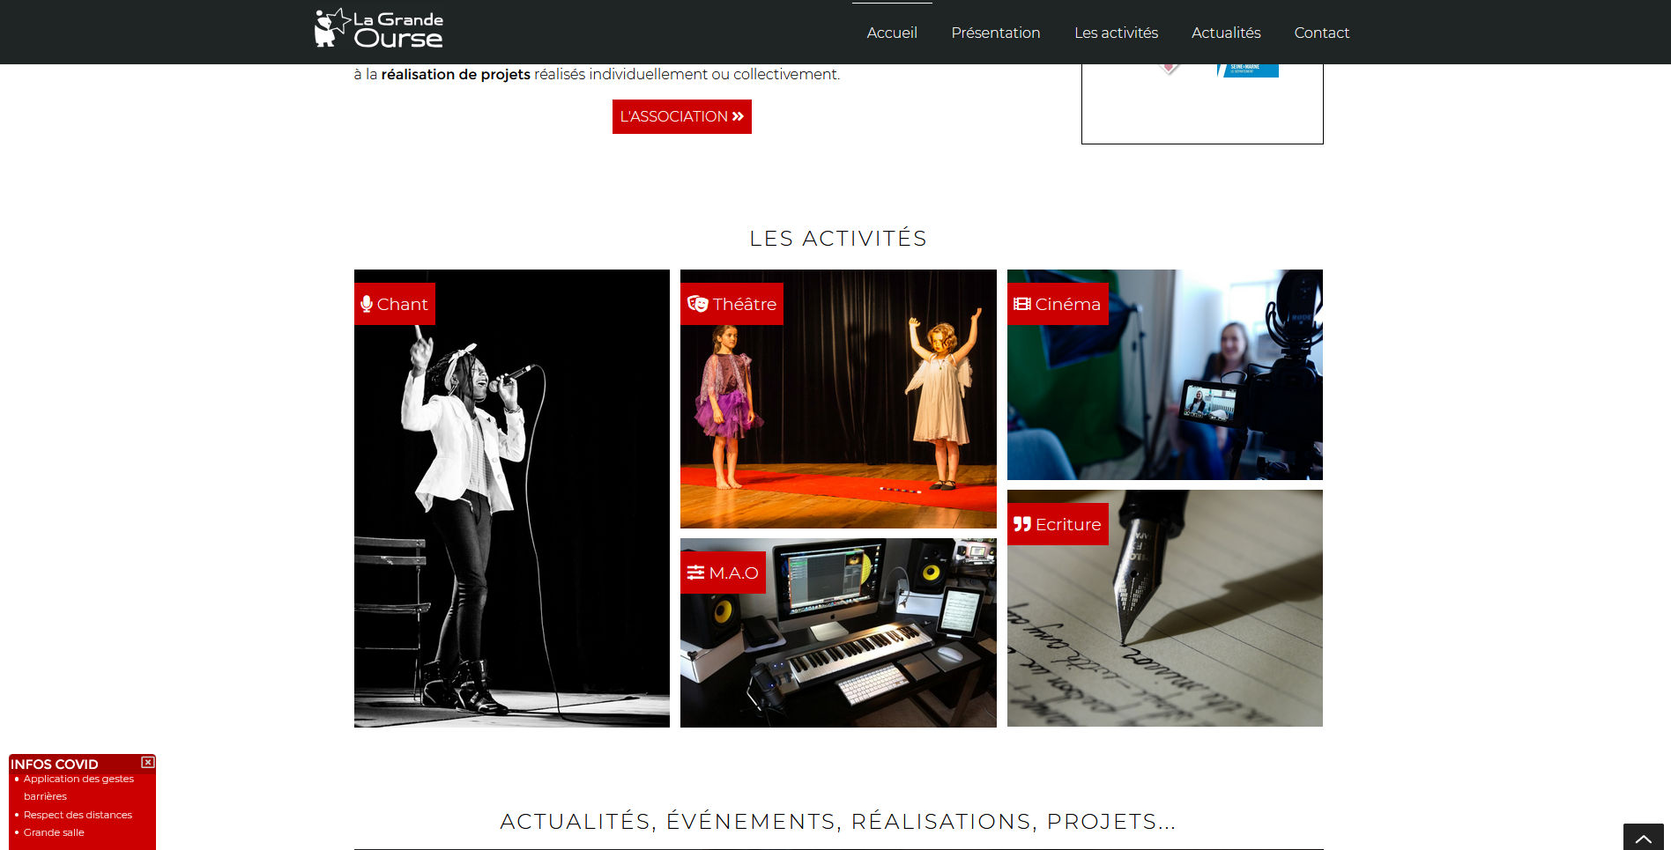Click the partner logo box at top right
Image resolution: width=1671 pixels, height=850 pixels.
1201,104
